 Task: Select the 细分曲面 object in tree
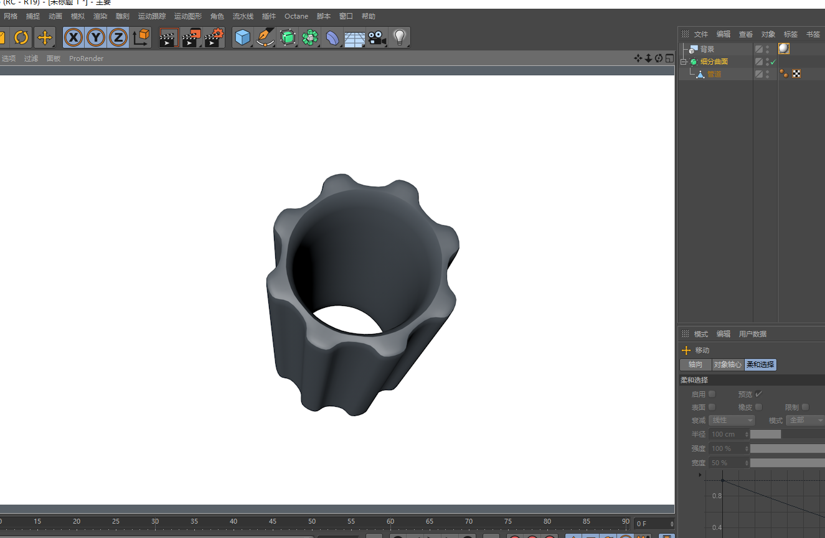(714, 62)
